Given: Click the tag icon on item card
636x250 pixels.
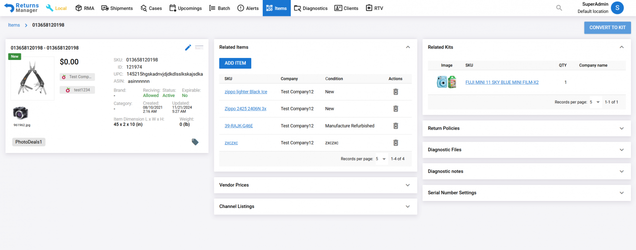Looking at the screenshot, I should pos(195,142).
